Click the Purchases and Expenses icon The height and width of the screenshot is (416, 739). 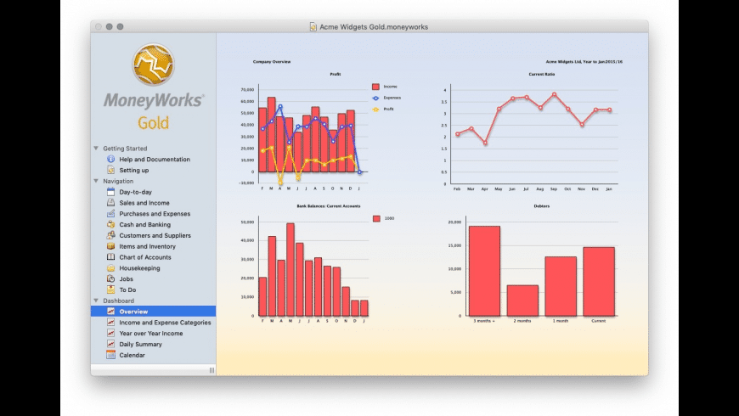point(110,213)
